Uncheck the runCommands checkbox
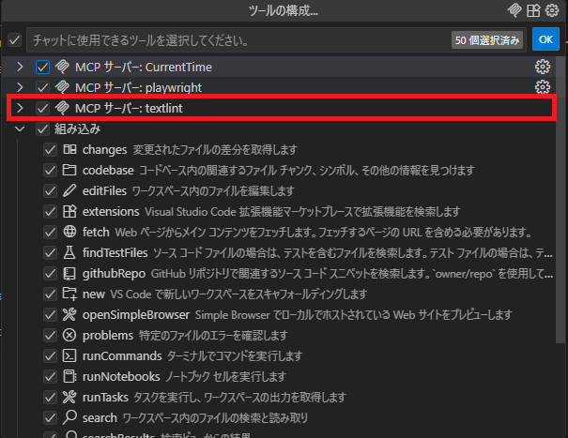 click(x=50, y=356)
